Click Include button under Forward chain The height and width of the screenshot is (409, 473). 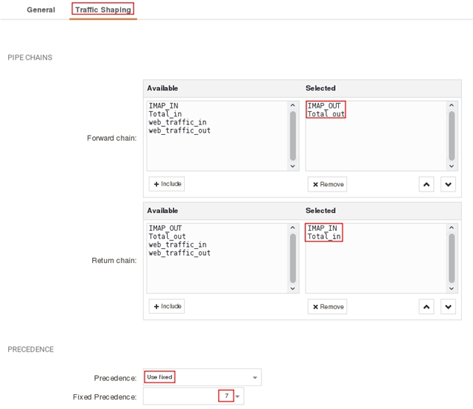click(167, 184)
